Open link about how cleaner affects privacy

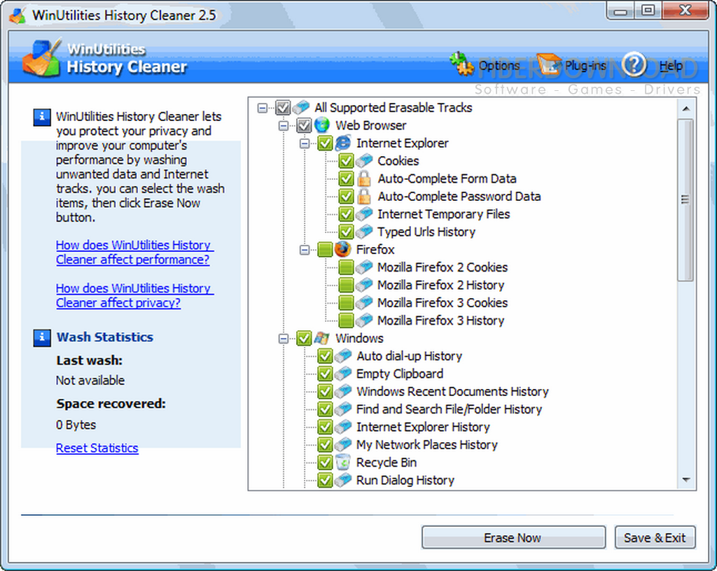click(134, 295)
